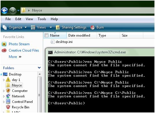Expand the Views dropdown arrow
Image resolution: width=155 pixels, height=113 pixels.
pyautogui.click(x=51, y=27)
